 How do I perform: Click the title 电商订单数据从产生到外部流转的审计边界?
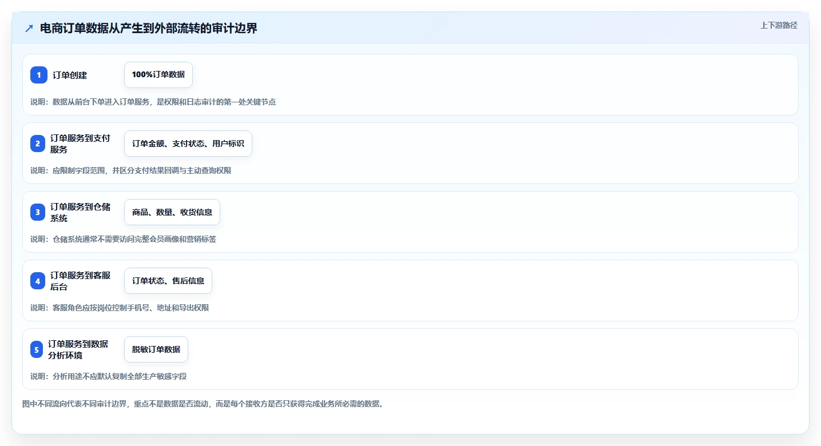(x=149, y=29)
